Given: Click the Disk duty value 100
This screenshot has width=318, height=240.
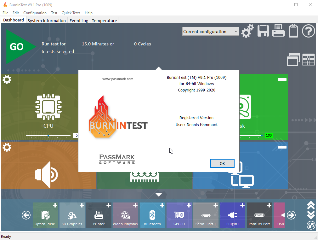Looking at the screenshot, I should point(269,135).
